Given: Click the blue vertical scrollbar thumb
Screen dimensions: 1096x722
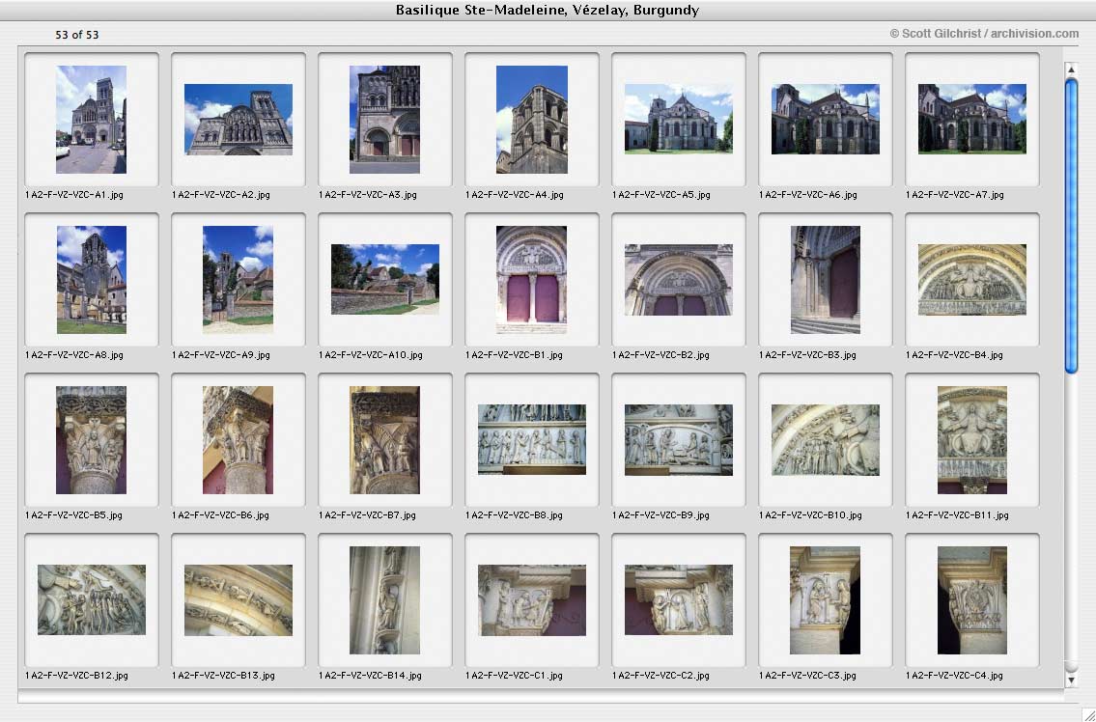Looking at the screenshot, I should (x=1071, y=226).
